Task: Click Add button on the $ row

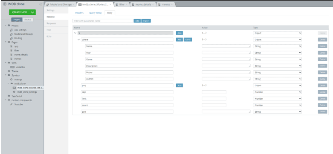Action: click(x=180, y=33)
